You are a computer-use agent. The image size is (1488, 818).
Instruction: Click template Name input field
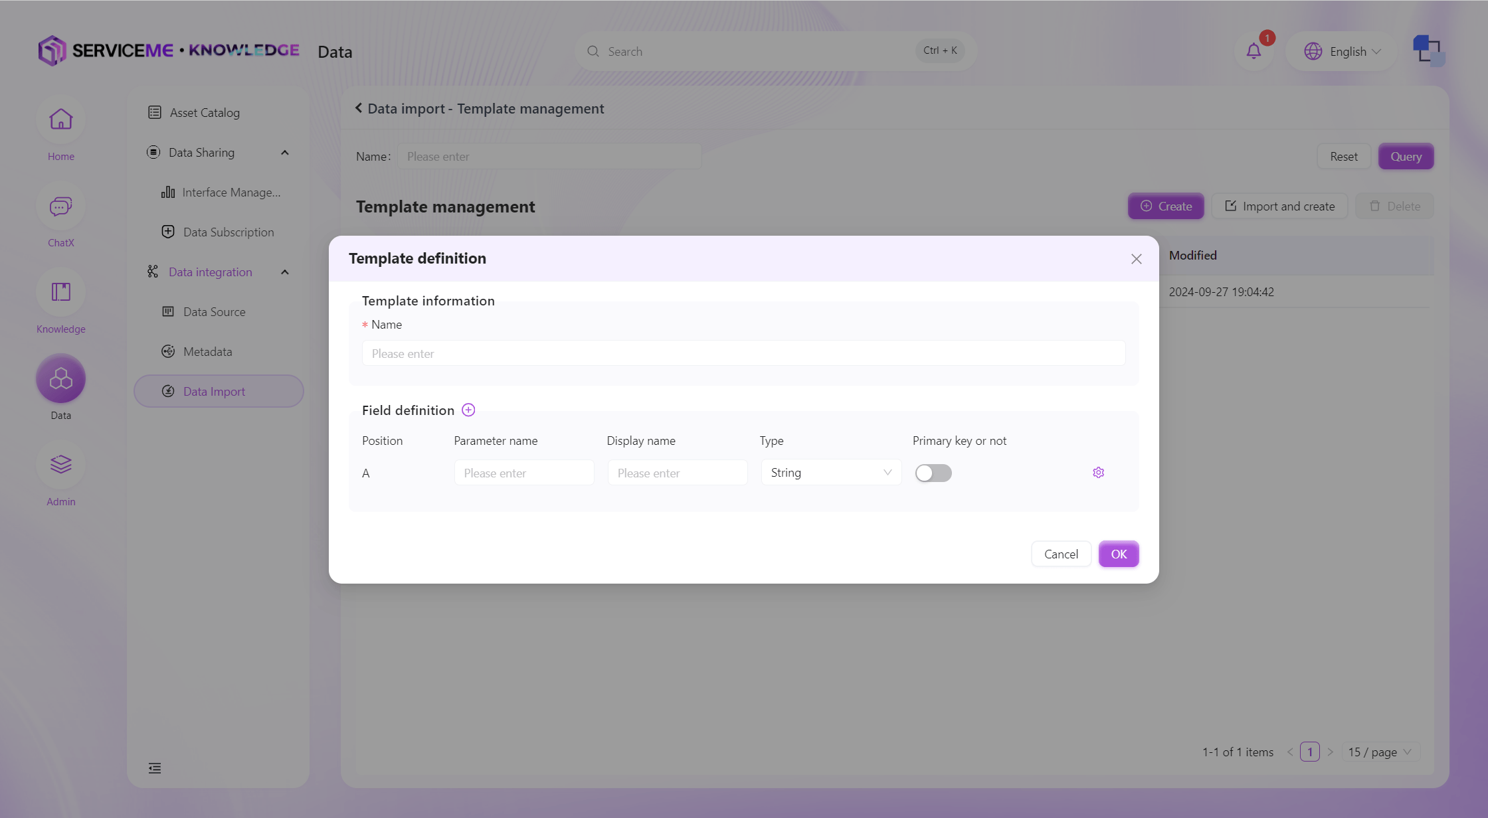point(743,353)
